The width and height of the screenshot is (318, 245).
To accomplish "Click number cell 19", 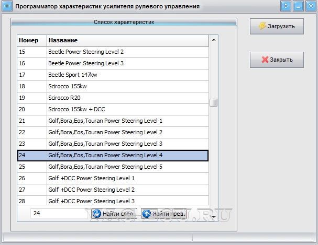I will coord(32,98).
